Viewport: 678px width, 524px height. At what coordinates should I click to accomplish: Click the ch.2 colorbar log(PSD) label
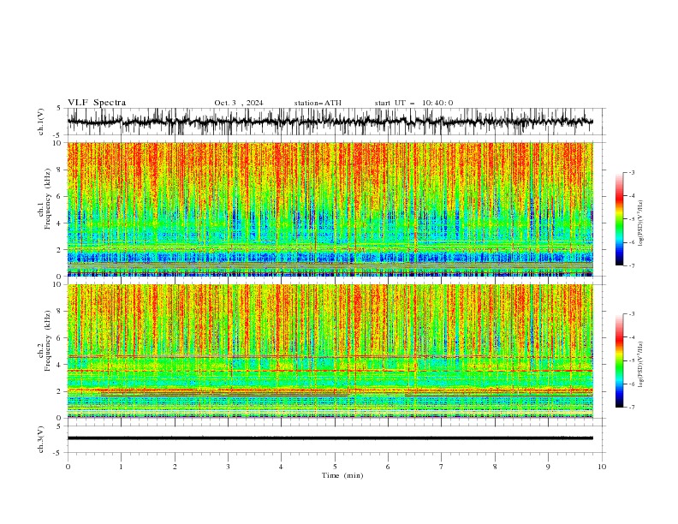640,365
